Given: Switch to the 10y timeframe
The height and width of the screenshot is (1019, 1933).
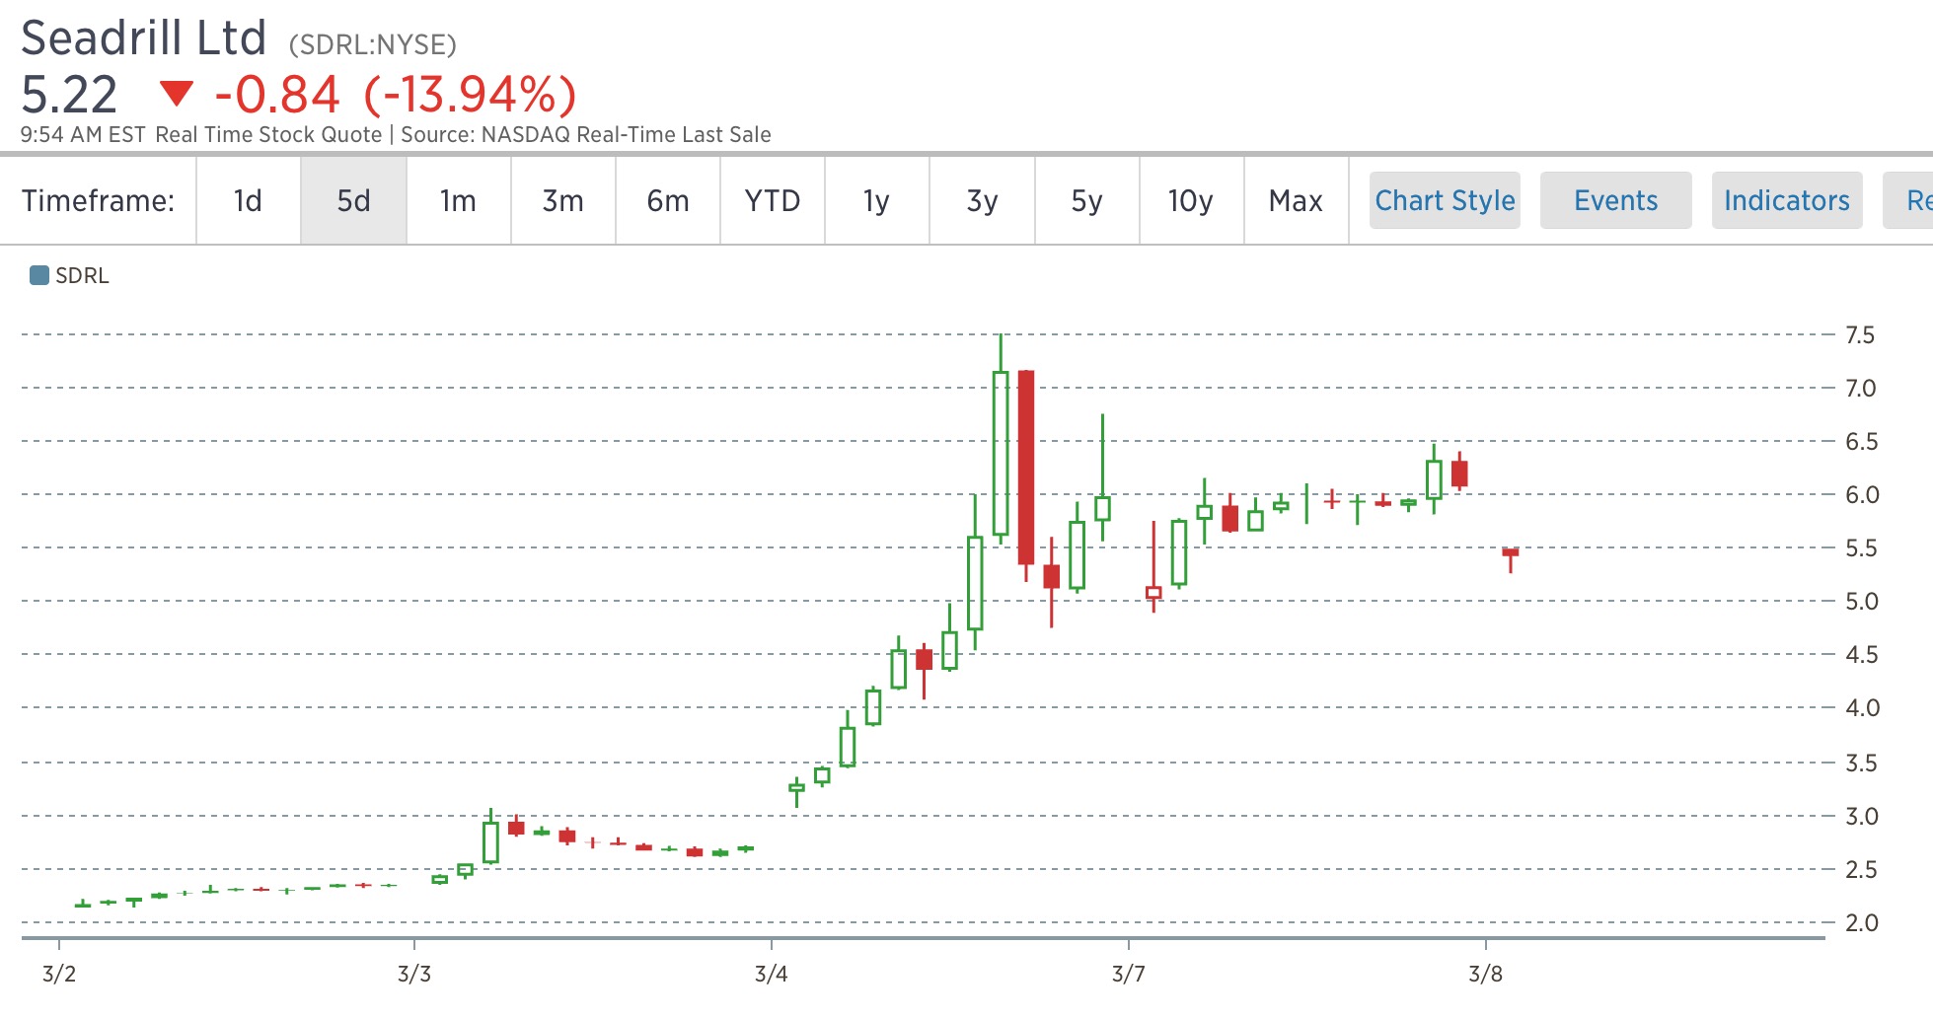Looking at the screenshot, I should tap(1192, 200).
